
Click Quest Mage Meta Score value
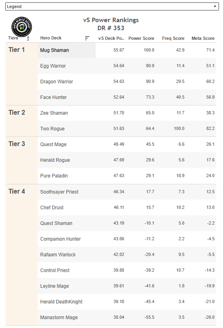click(x=210, y=144)
